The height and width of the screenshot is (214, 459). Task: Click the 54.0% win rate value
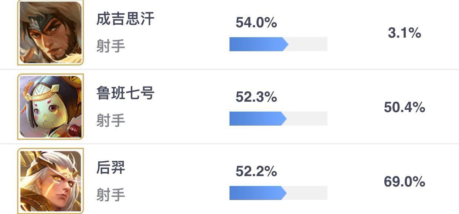(x=256, y=22)
